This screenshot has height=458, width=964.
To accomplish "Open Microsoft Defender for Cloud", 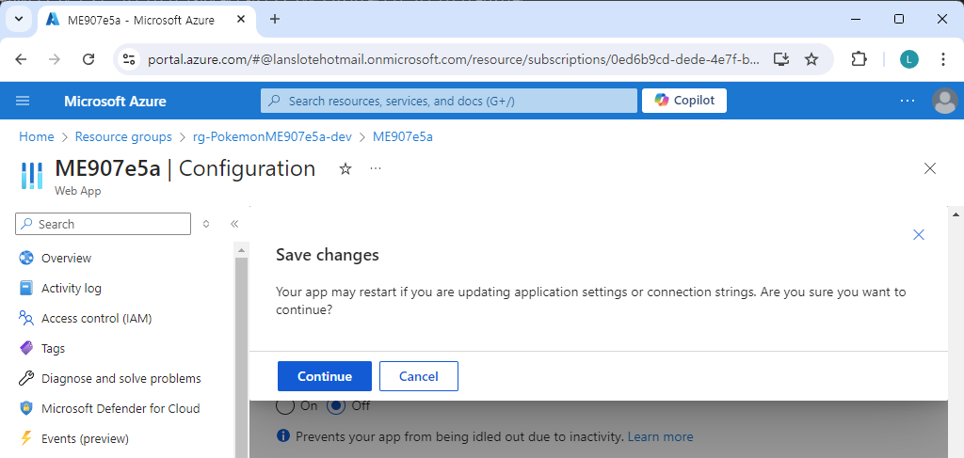I will [x=120, y=408].
